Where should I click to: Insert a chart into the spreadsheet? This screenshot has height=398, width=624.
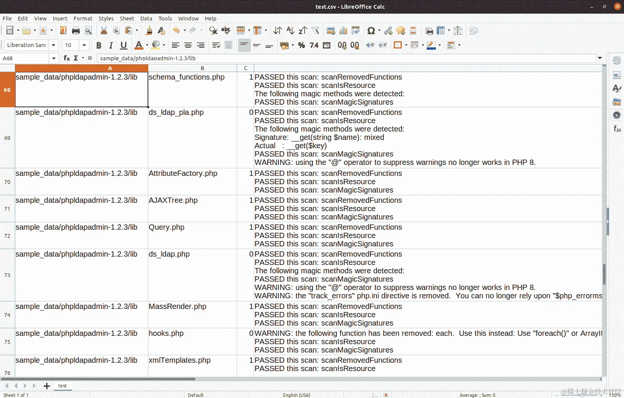pos(343,31)
